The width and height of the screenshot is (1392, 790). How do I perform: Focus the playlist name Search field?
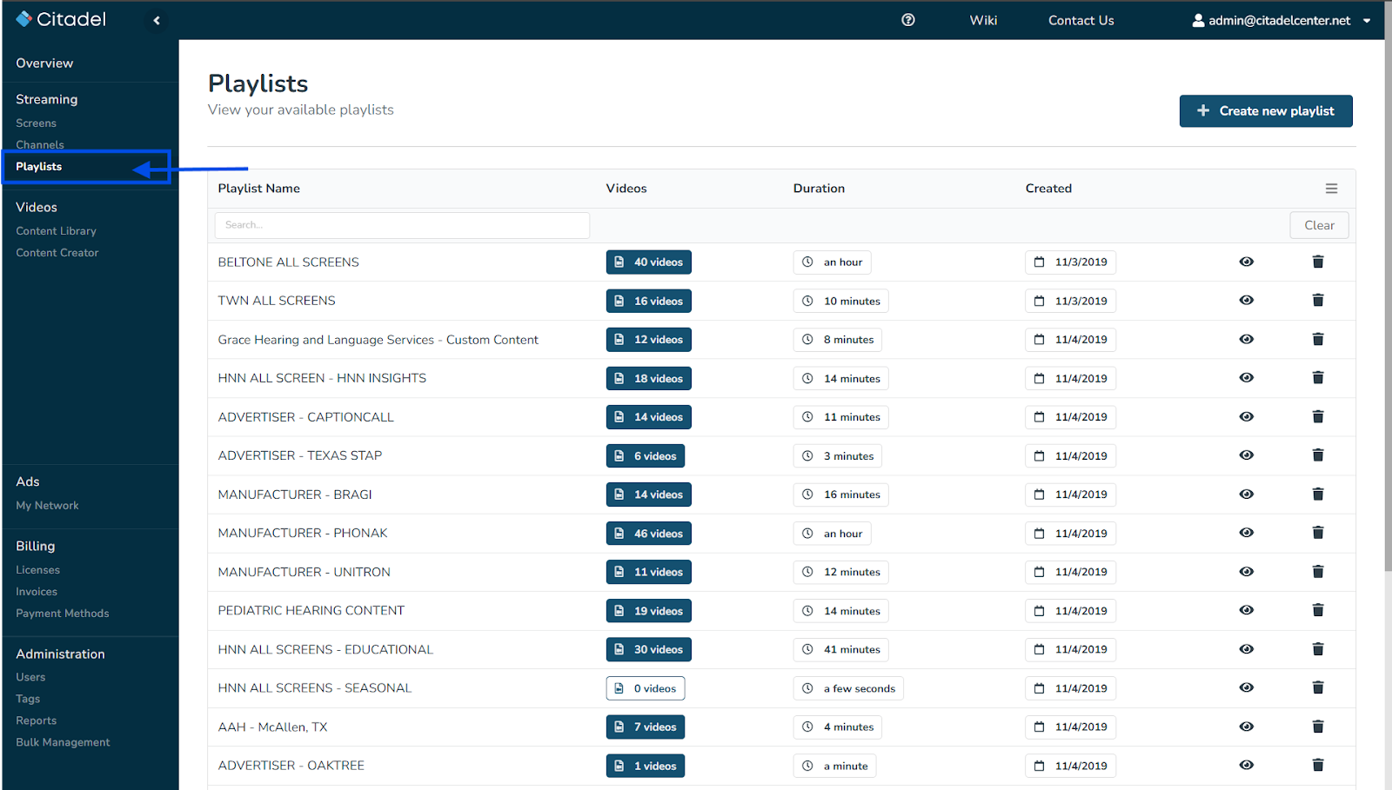402,225
